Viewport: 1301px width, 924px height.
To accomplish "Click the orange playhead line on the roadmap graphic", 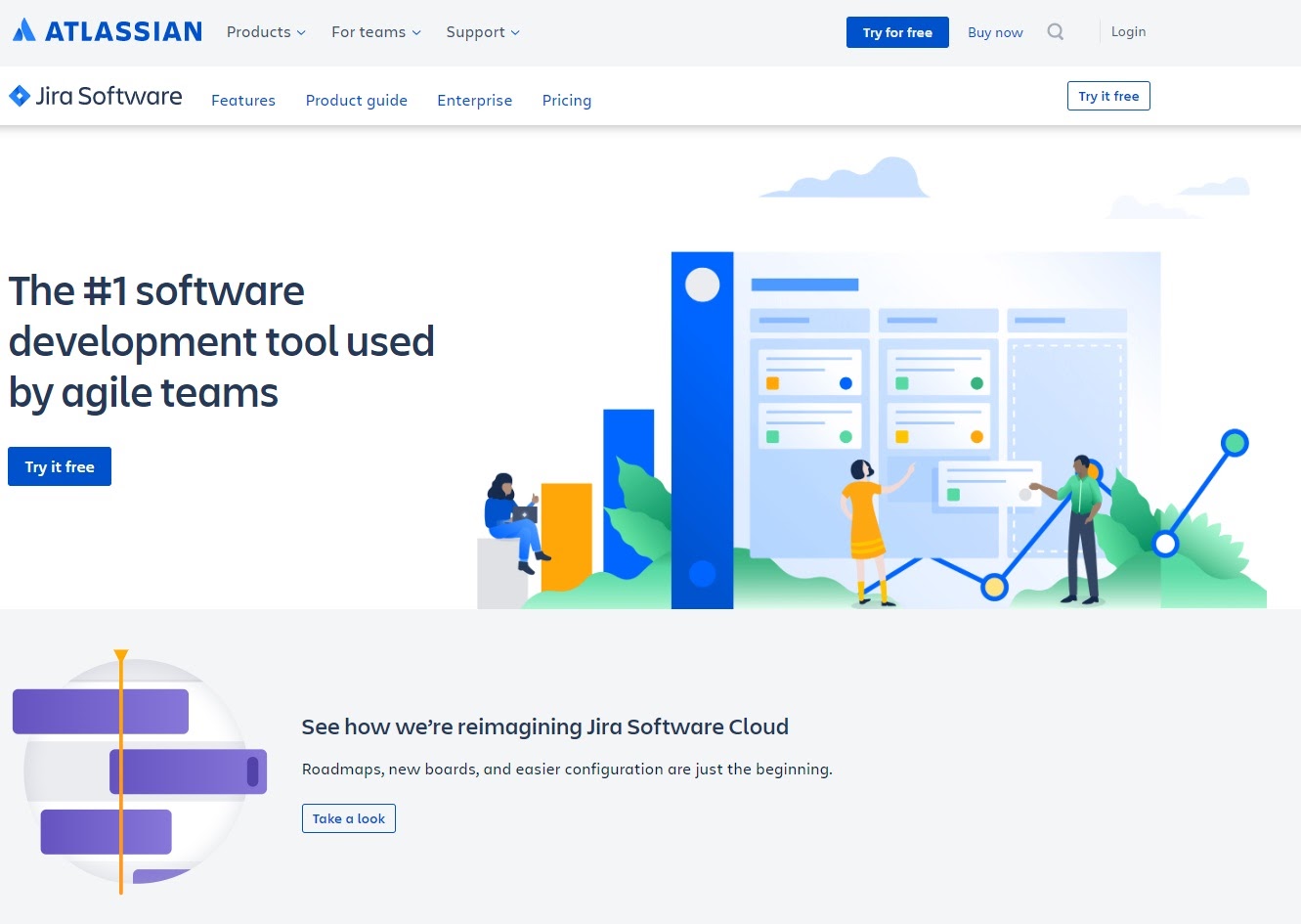I will click(120, 772).
